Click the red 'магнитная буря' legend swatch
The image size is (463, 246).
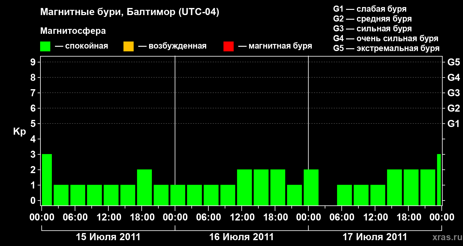[x=228, y=46]
